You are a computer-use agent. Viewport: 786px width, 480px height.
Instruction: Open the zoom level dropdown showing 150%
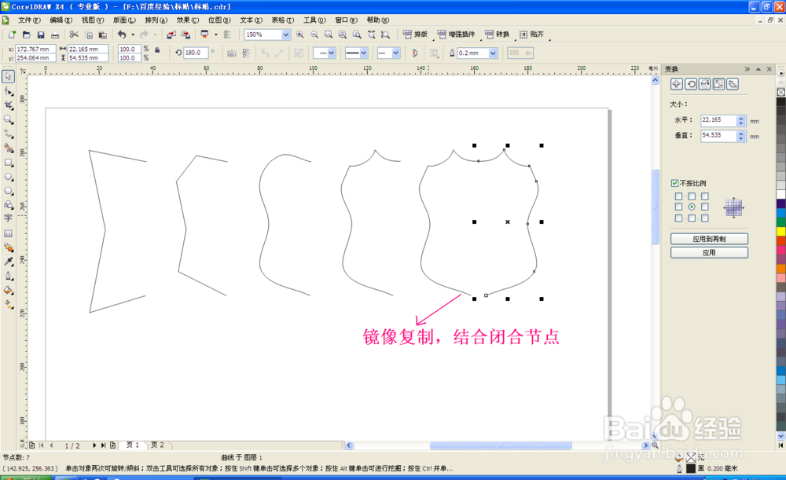tap(285, 35)
